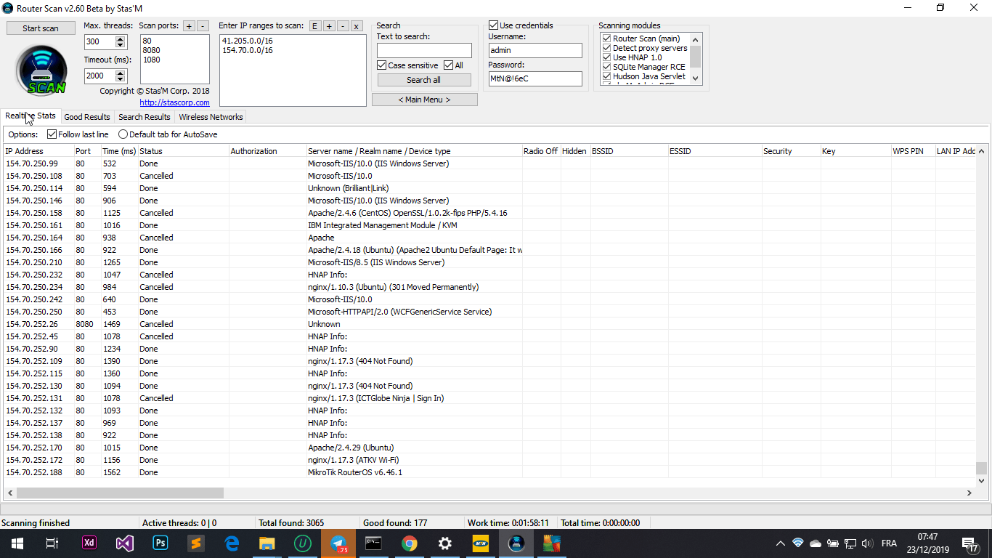Open Telegram from taskbar
This screenshot has width=992, height=558.
[338, 543]
